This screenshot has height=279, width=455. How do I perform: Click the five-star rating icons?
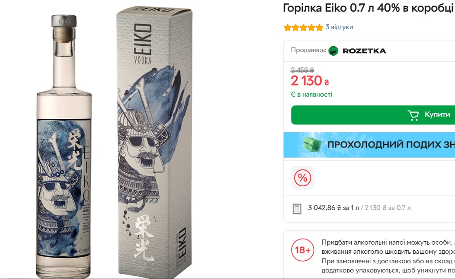[x=303, y=27]
